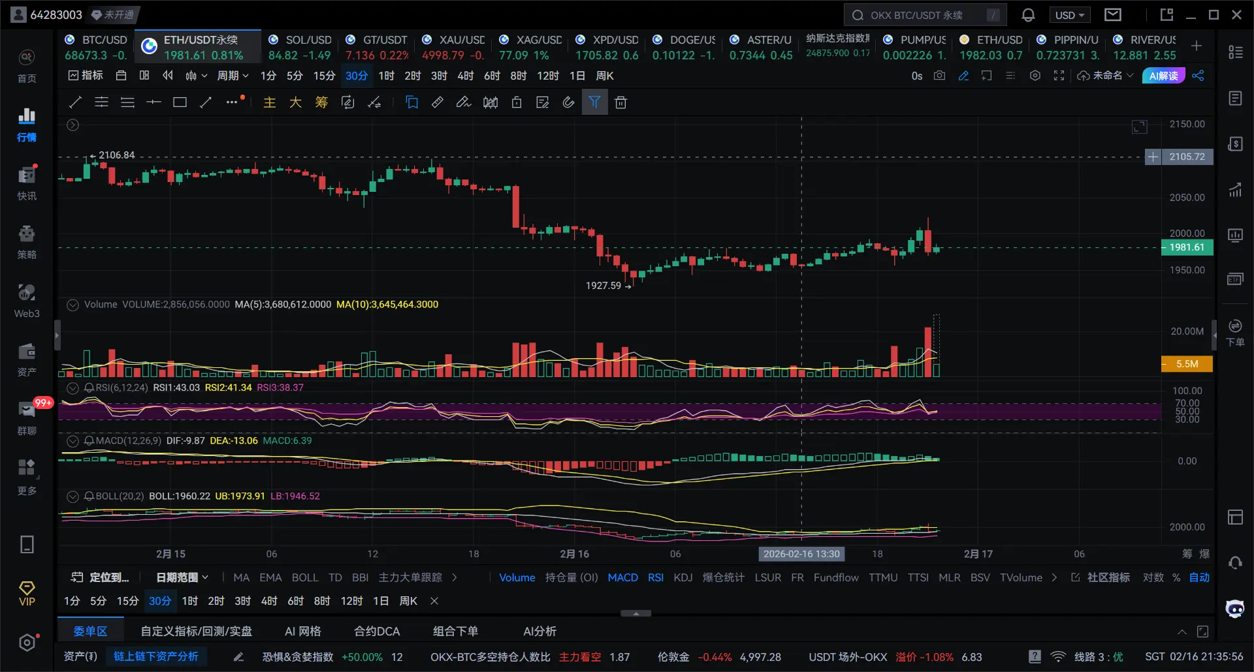Open the settings hexagon icon in sidebar
1254x672 pixels.
coord(27,643)
